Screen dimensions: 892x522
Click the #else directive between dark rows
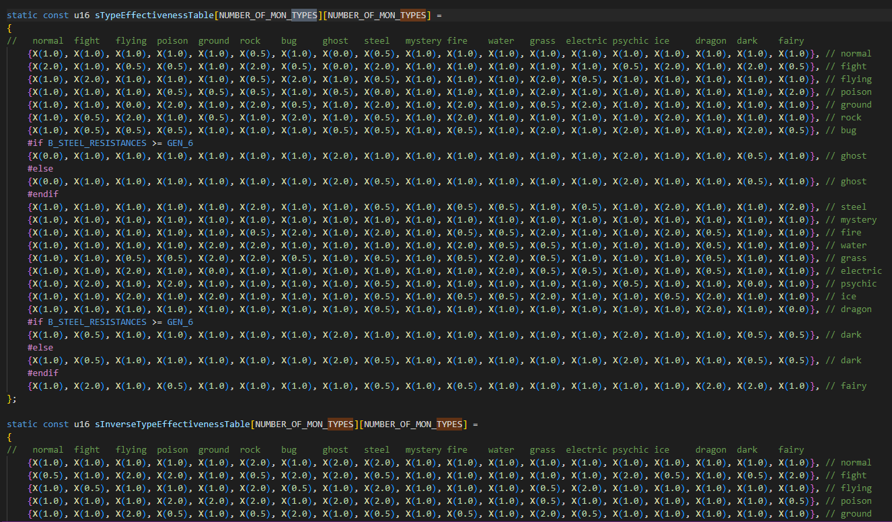click(x=40, y=348)
